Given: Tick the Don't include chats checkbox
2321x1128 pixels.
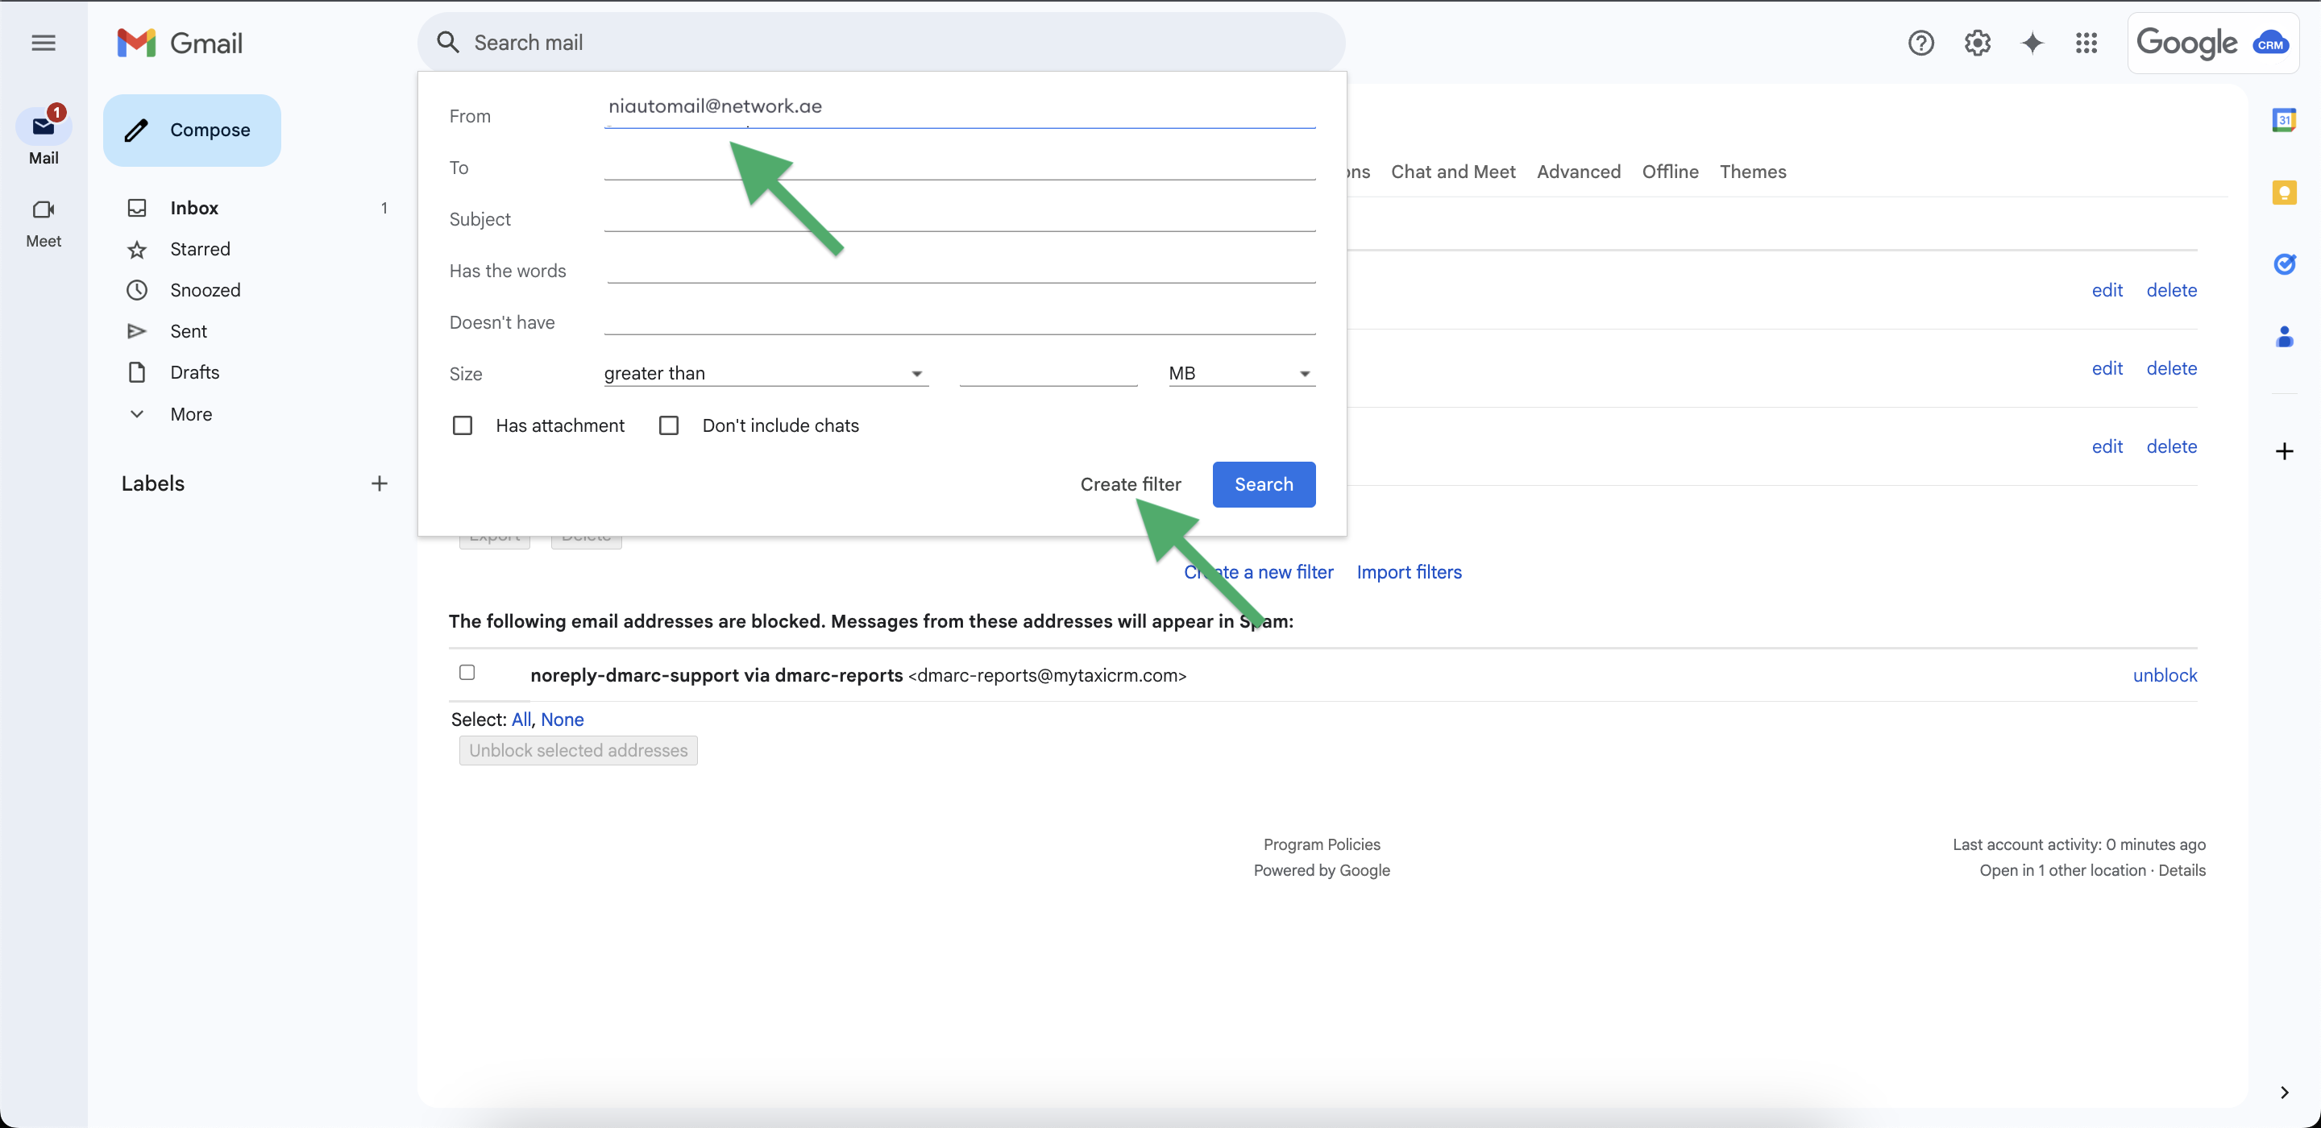Looking at the screenshot, I should coord(669,425).
